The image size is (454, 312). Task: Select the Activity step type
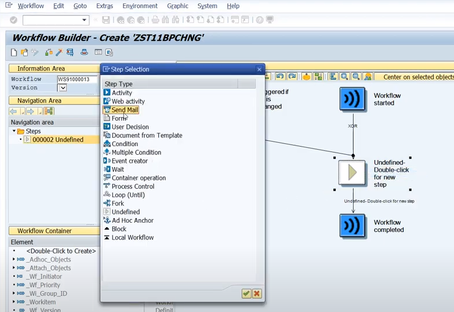pyautogui.click(x=122, y=93)
